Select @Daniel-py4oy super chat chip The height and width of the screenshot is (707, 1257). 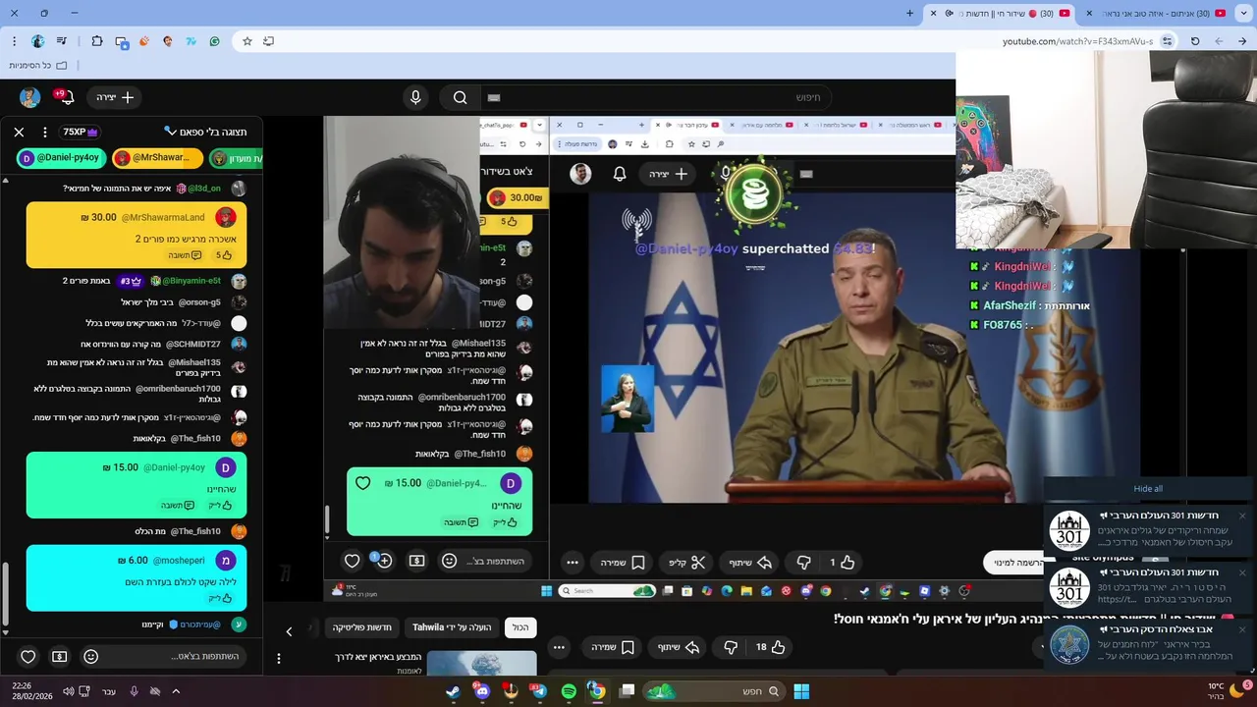pos(61,158)
